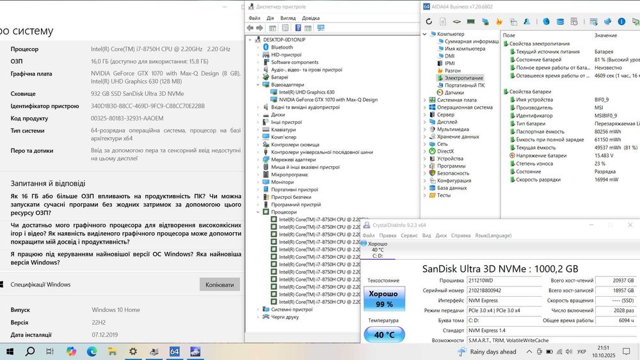Select Разгон in the AIDA64 tree
The image size is (640, 360).
pyautogui.click(x=452, y=70)
